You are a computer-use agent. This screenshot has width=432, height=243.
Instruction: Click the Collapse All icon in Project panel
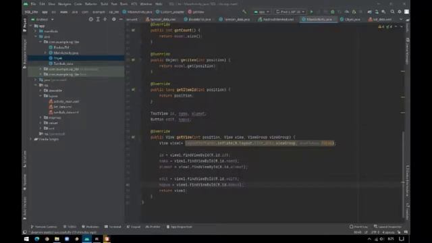point(105,20)
